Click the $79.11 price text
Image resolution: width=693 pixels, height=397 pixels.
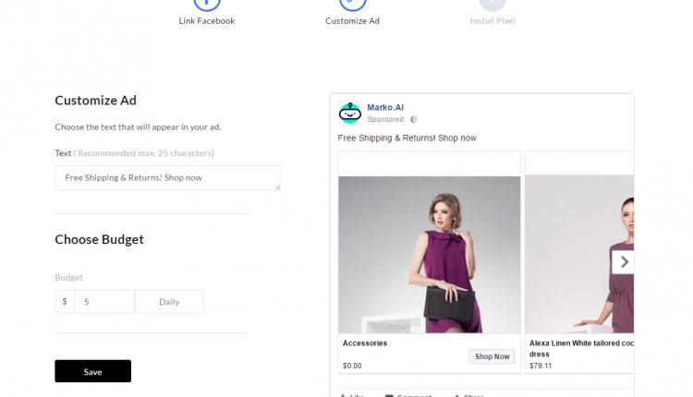541,366
